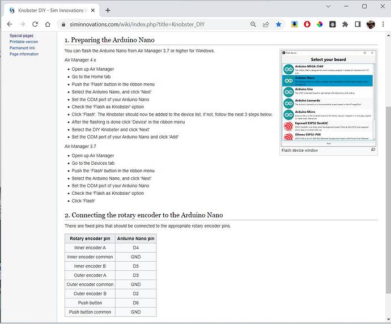Click the 'D2' table cell
The height and width of the screenshot is (324, 391).
[135, 293]
